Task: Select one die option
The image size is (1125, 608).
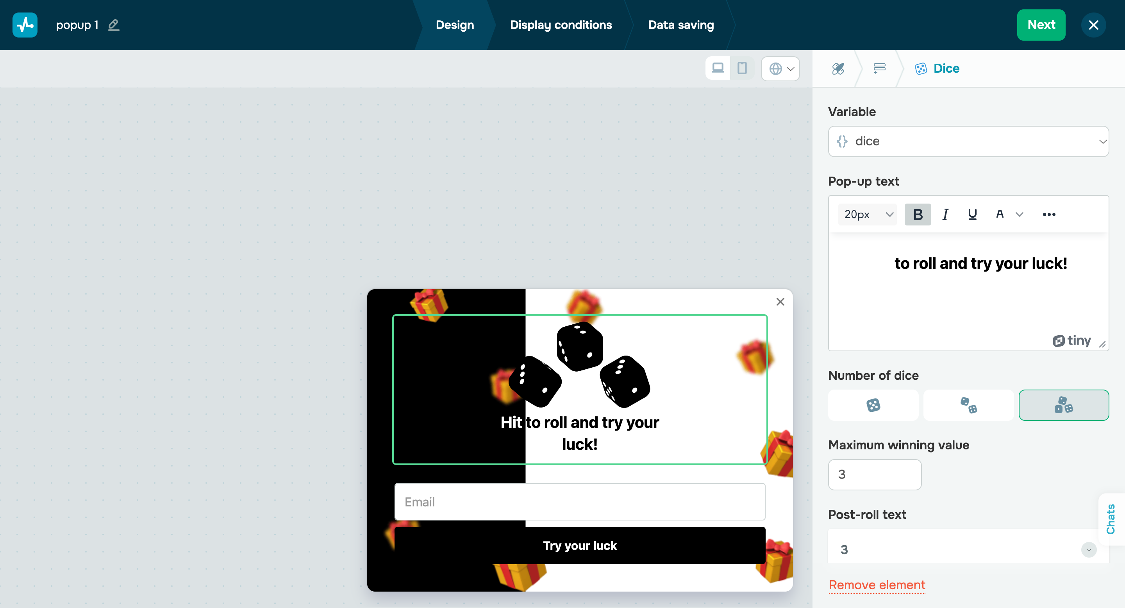Action: pos(873,405)
